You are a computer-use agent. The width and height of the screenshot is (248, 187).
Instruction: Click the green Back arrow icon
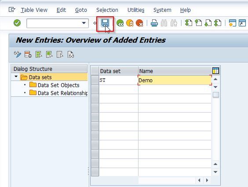[120, 23]
